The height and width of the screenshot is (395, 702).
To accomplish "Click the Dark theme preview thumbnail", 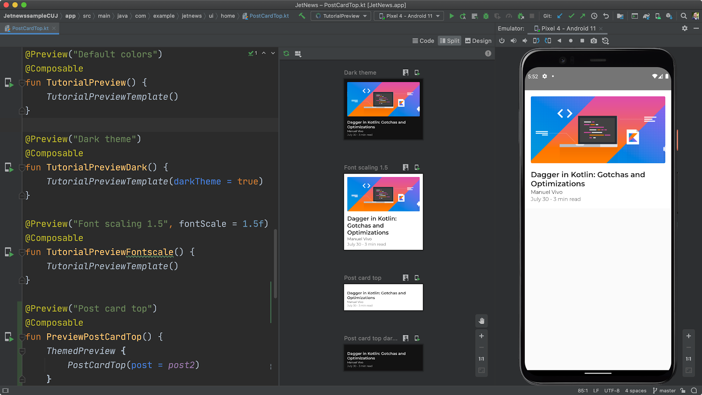I will tap(383, 110).
